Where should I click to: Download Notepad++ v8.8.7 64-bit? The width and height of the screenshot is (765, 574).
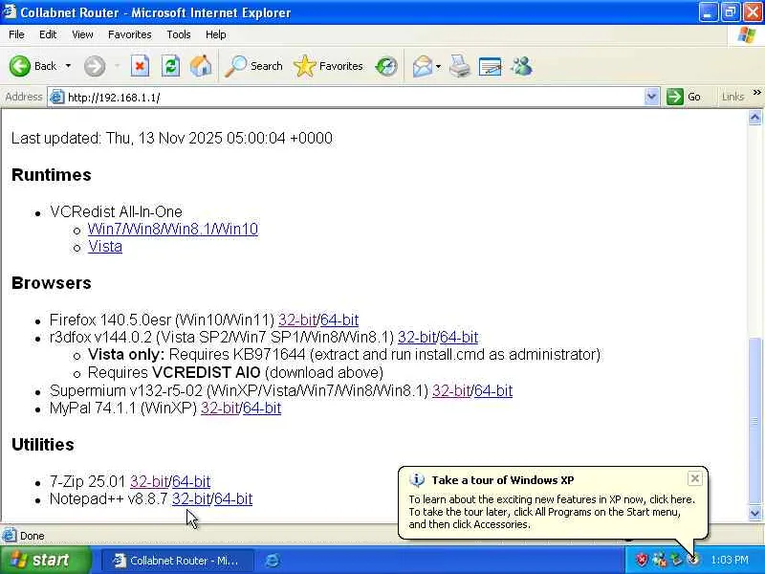coord(233,498)
